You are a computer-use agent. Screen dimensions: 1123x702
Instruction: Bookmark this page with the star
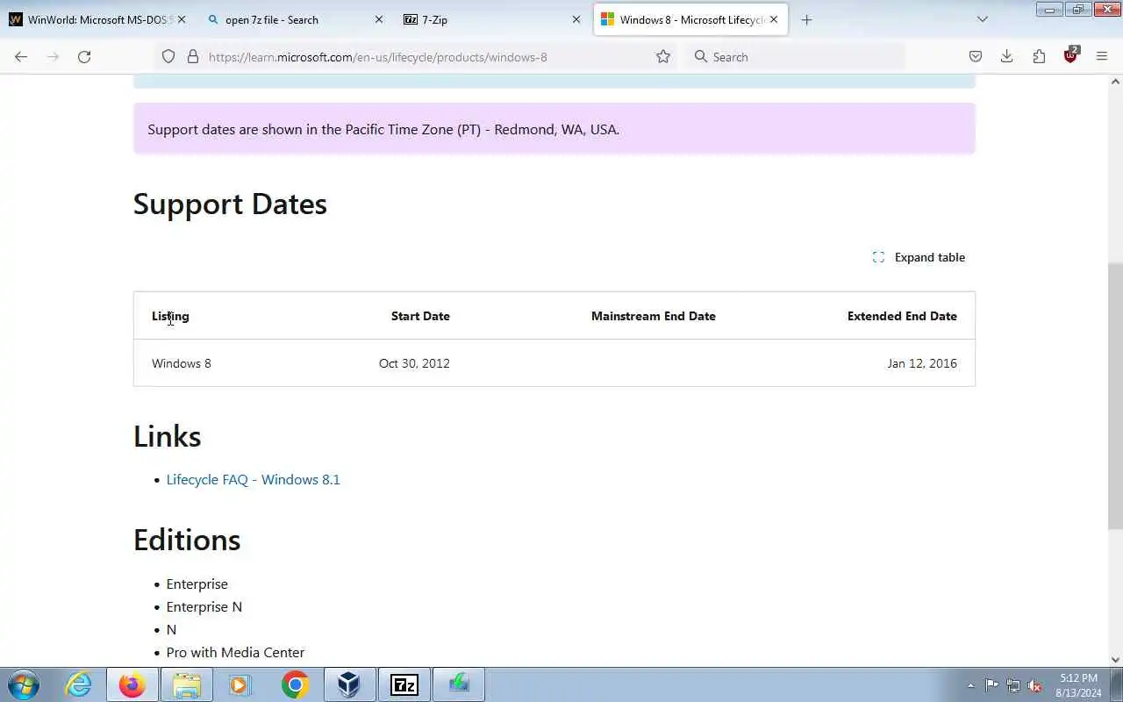pyautogui.click(x=663, y=56)
